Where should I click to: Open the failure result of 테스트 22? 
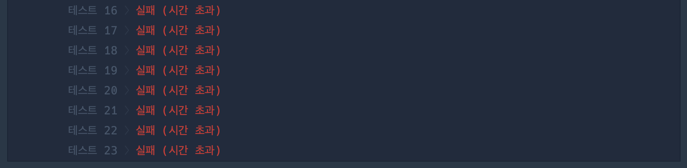pyautogui.click(x=178, y=130)
